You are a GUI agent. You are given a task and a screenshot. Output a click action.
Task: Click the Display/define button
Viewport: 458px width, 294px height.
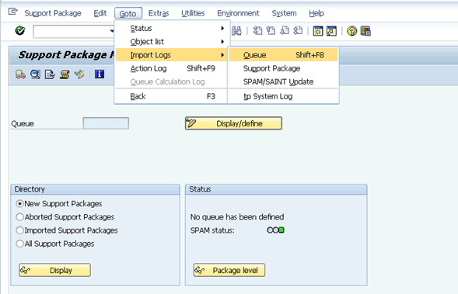click(x=233, y=123)
